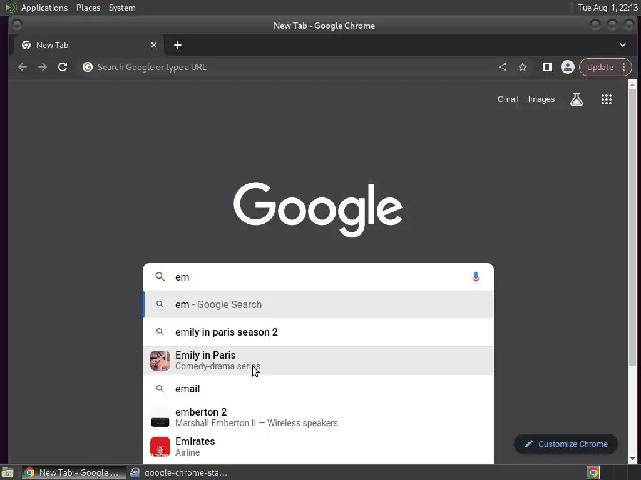The image size is (641, 480).
Task: Select the 'email' suggestion
Action: [318, 389]
